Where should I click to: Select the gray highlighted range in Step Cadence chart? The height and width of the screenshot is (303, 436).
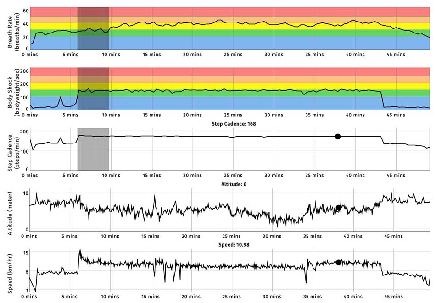[93, 149]
